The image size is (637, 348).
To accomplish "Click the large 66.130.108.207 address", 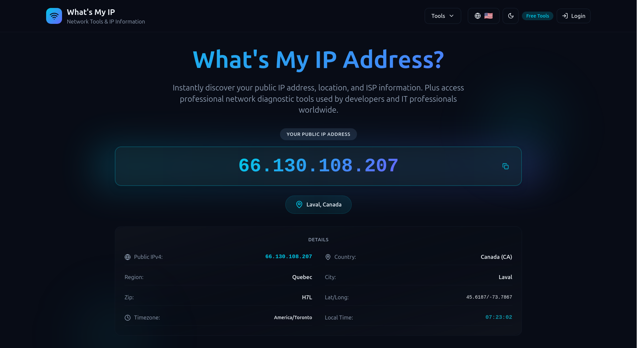I will 318,166.
